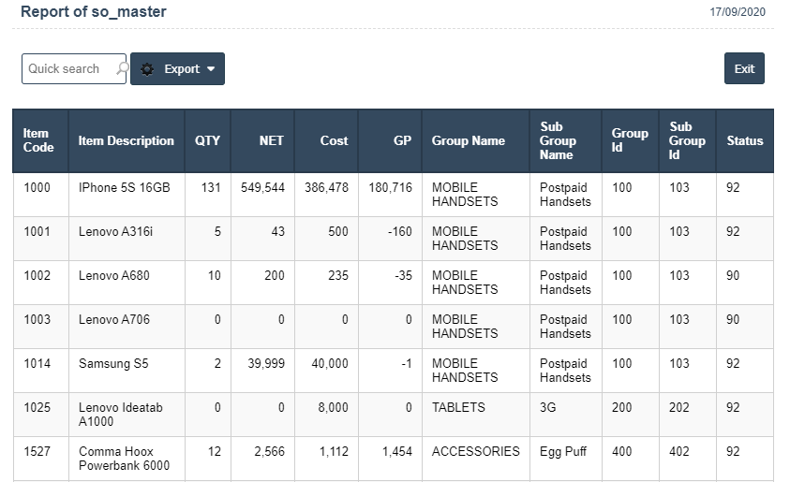790x482 pixels.
Task: Select the IPhone 5S 16GB row
Action: point(124,188)
